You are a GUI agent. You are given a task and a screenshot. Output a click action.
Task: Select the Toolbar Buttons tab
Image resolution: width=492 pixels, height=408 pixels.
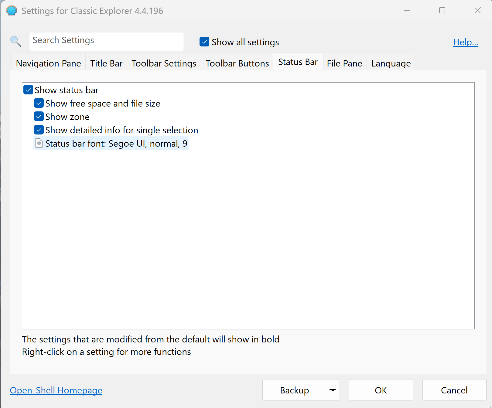[x=237, y=63]
